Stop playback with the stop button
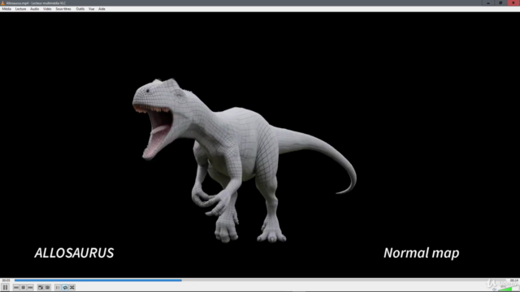Image resolution: width=520 pixels, height=292 pixels. click(x=24, y=287)
